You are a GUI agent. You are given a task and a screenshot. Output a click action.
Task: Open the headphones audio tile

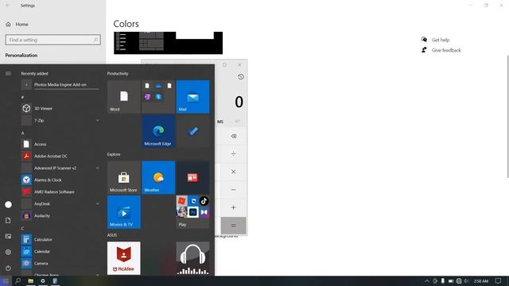coord(192,258)
